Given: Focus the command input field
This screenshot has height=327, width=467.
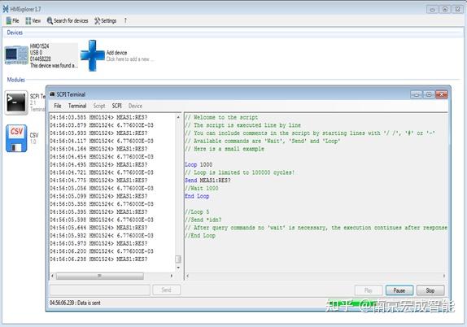Looking at the screenshot, I should 100,290.
